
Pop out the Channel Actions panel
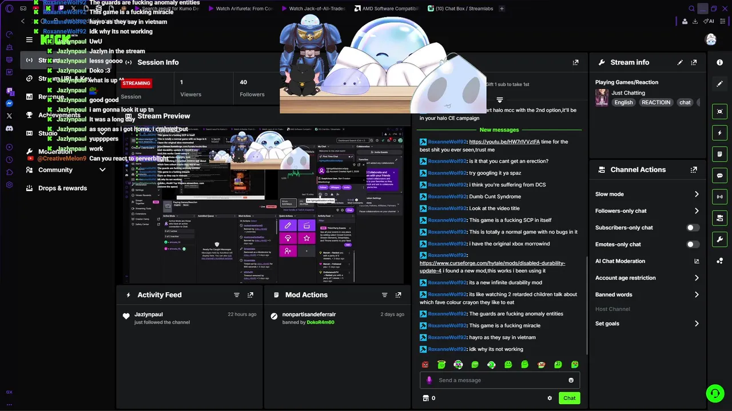click(694, 170)
